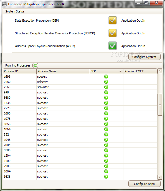The image size is (165, 191).
Task: Click the process list scrollbar thumb
Action: tap(160, 105)
